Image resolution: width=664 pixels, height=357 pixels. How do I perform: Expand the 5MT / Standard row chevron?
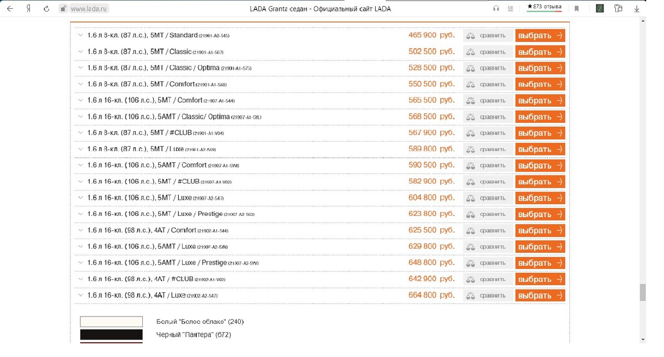pyautogui.click(x=80, y=35)
